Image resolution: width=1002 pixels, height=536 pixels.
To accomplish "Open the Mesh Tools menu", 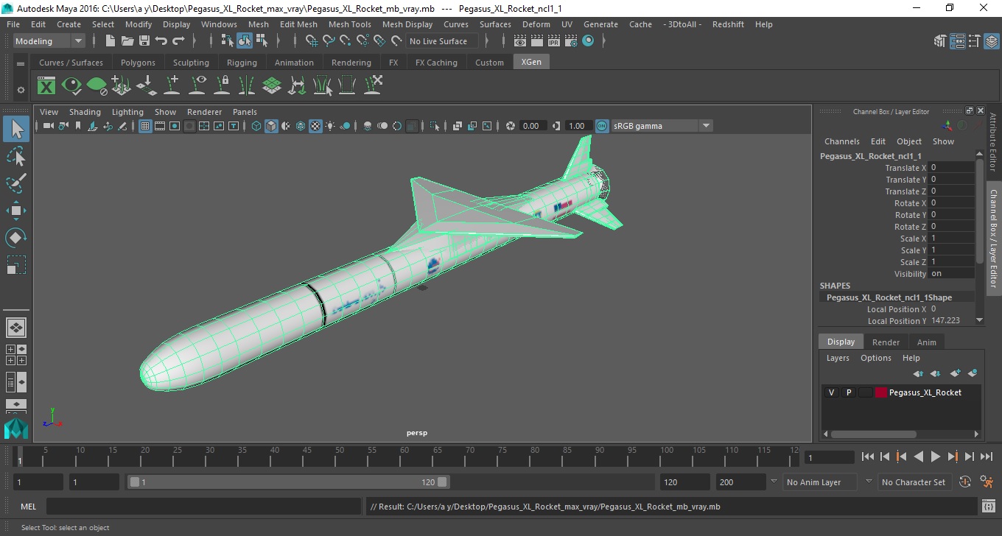I will (349, 24).
